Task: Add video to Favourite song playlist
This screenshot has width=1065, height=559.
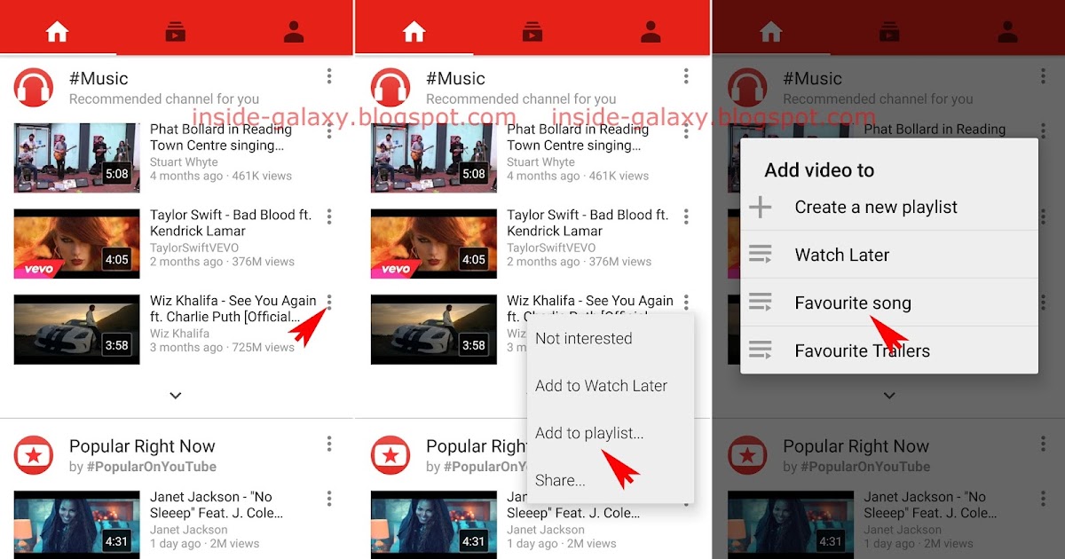Action: pos(889,303)
